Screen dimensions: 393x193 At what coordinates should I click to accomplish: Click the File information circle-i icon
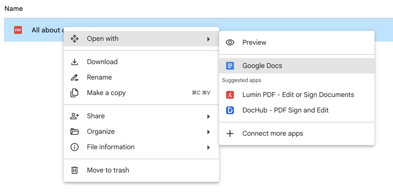74,147
